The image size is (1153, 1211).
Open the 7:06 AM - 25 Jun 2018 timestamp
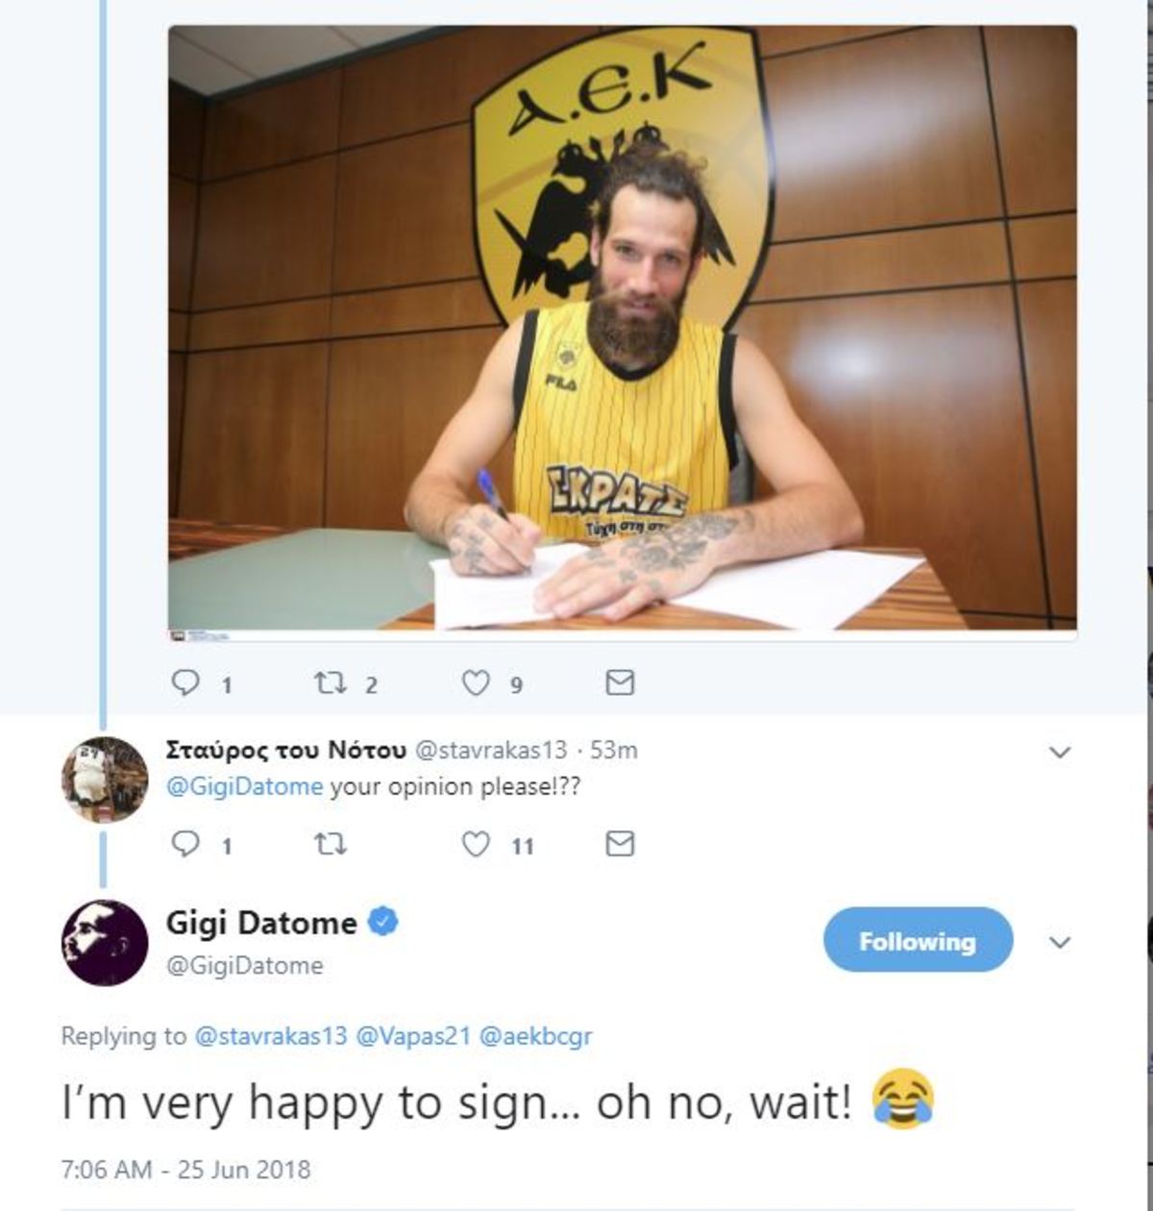pyautogui.click(x=185, y=1170)
